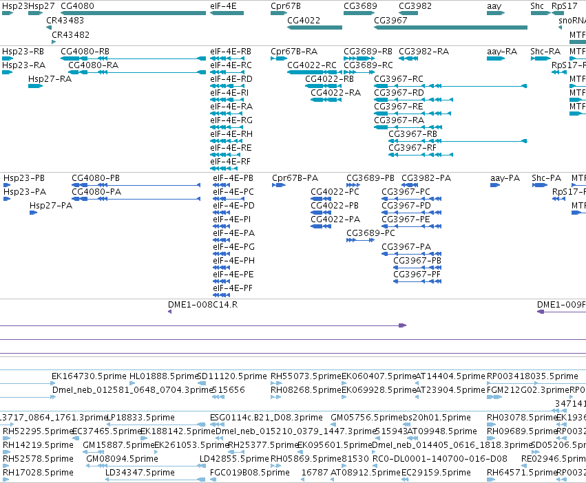Click the LP18833.5prime EST label
Image resolution: width=586 pixels, height=483 pixels.
click(x=140, y=417)
